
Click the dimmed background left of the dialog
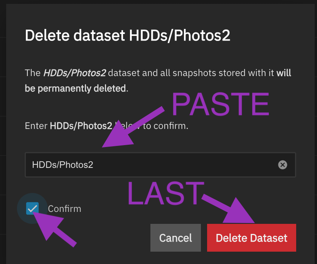3,131
